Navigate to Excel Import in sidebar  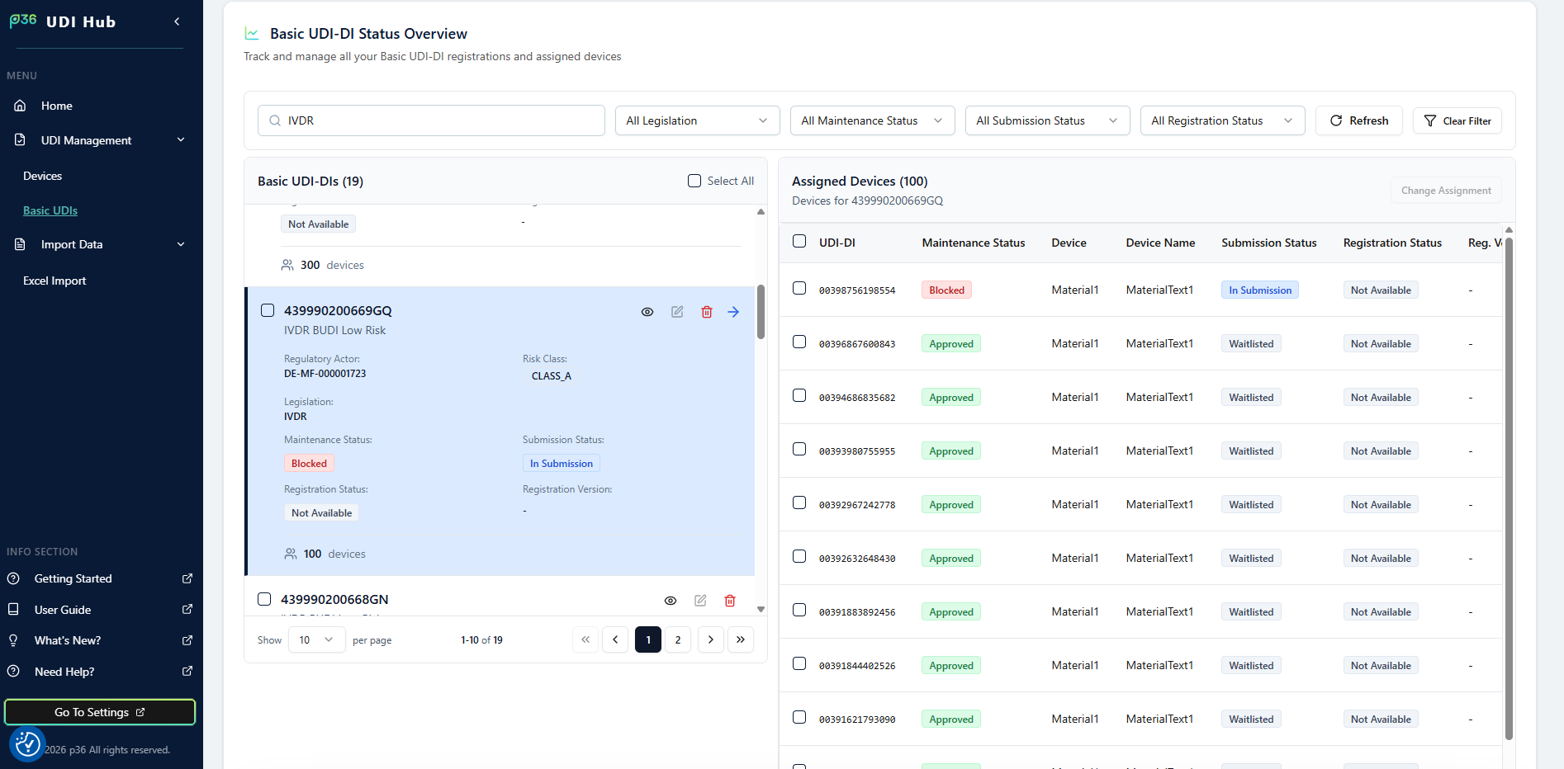55,281
